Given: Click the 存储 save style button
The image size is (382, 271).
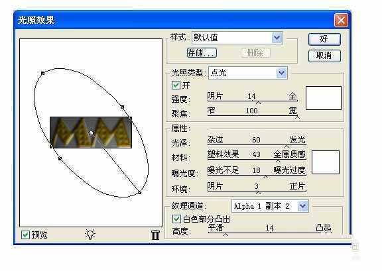Looking at the screenshot, I should [202, 52].
